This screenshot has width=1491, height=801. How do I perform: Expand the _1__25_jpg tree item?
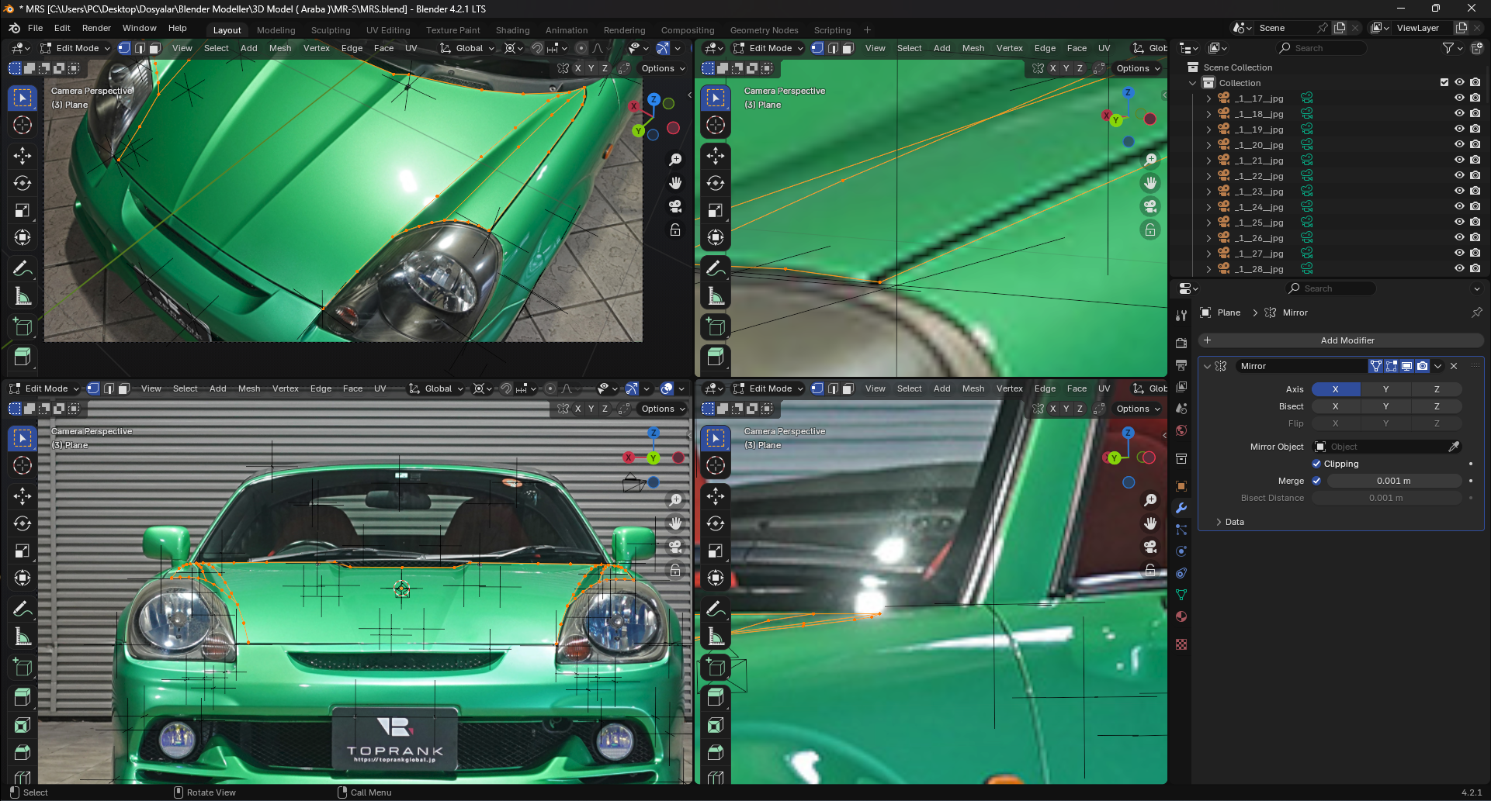[1208, 223]
